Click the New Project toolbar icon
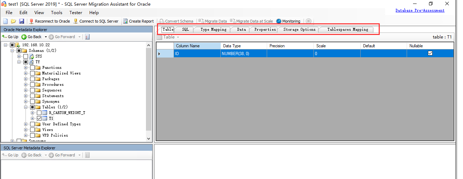The width and height of the screenshot is (463, 179). 5,21
